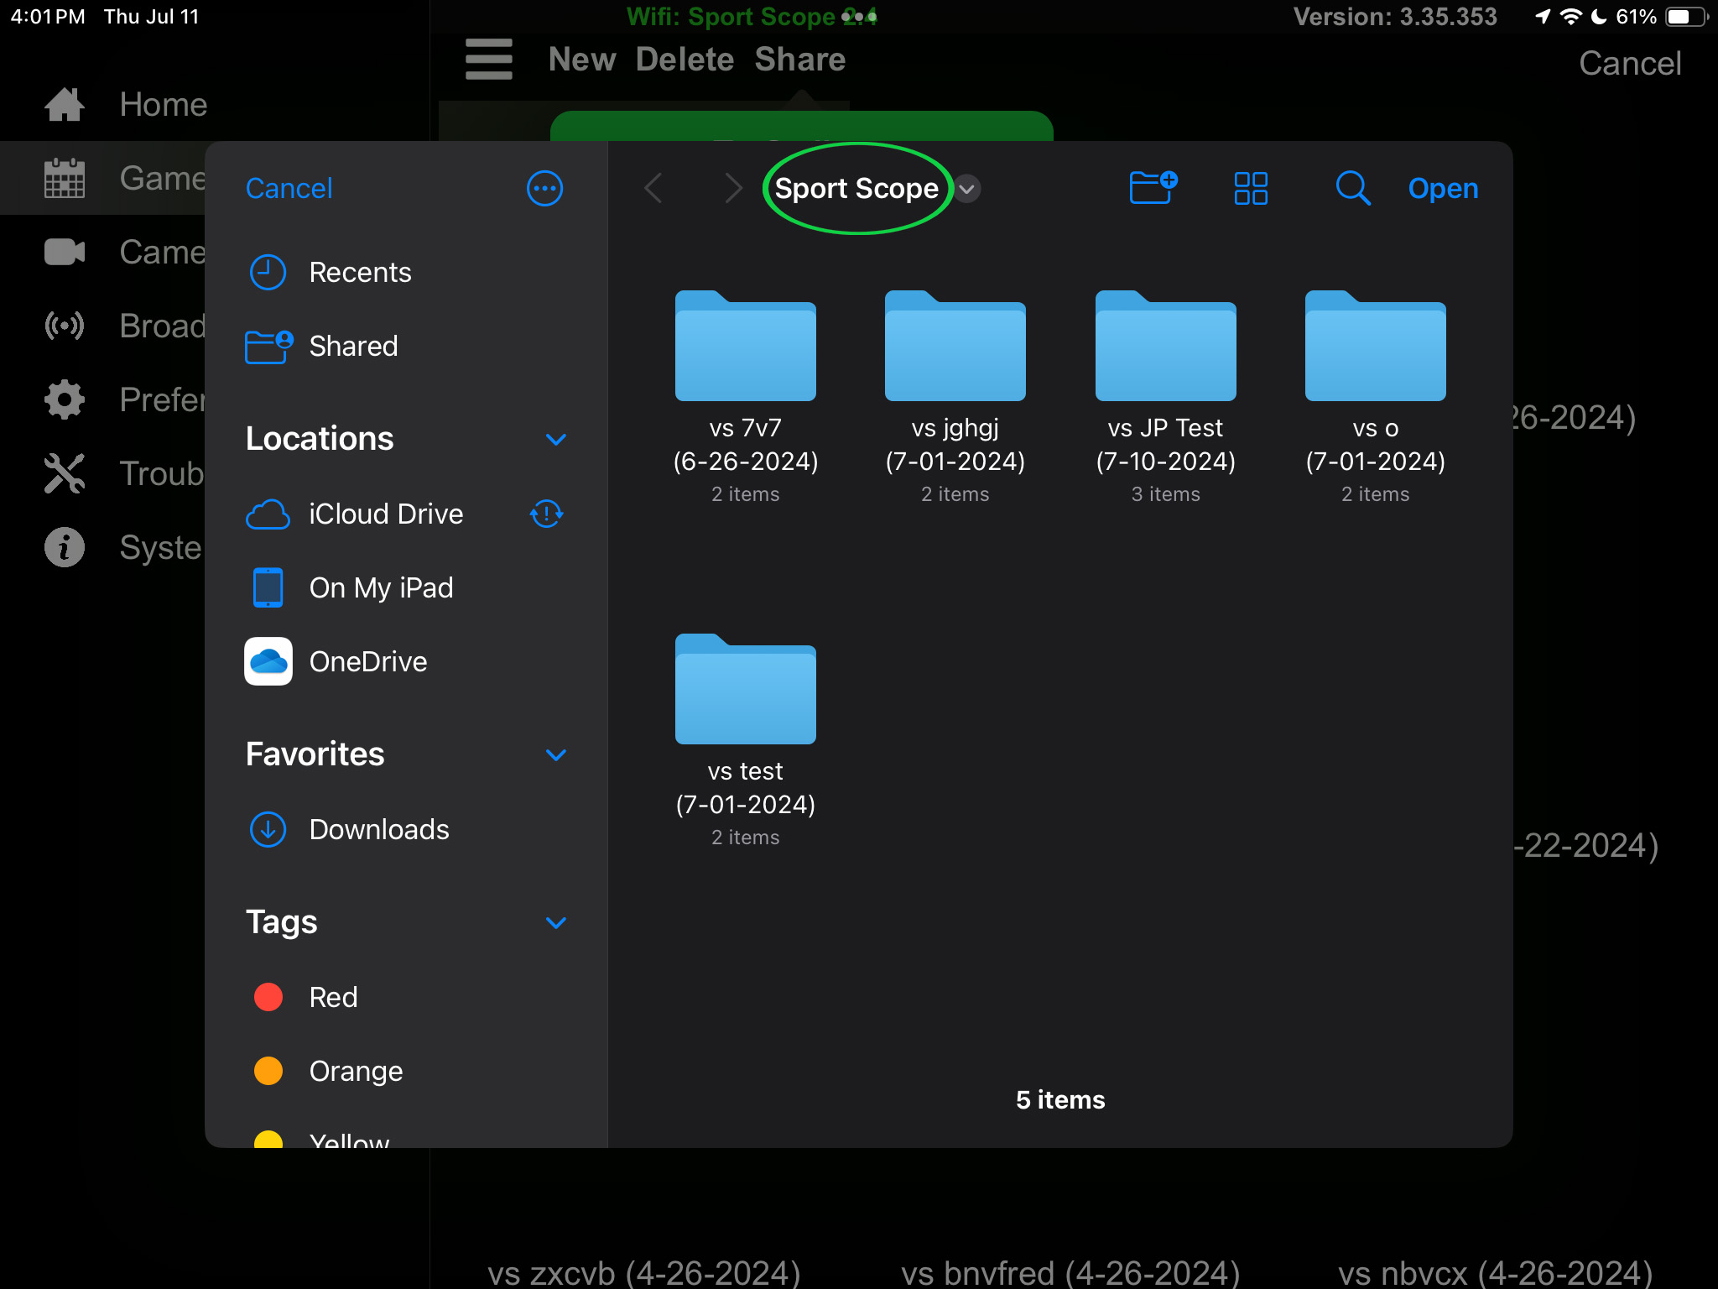Open the vs jghgj (7-01-2024) folder
Image resolution: width=1718 pixels, height=1289 pixels.
coord(955,397)
